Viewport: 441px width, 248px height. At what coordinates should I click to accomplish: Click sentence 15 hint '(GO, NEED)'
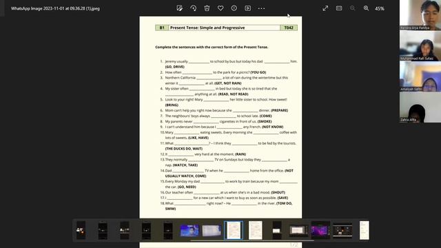pos(187,187)
